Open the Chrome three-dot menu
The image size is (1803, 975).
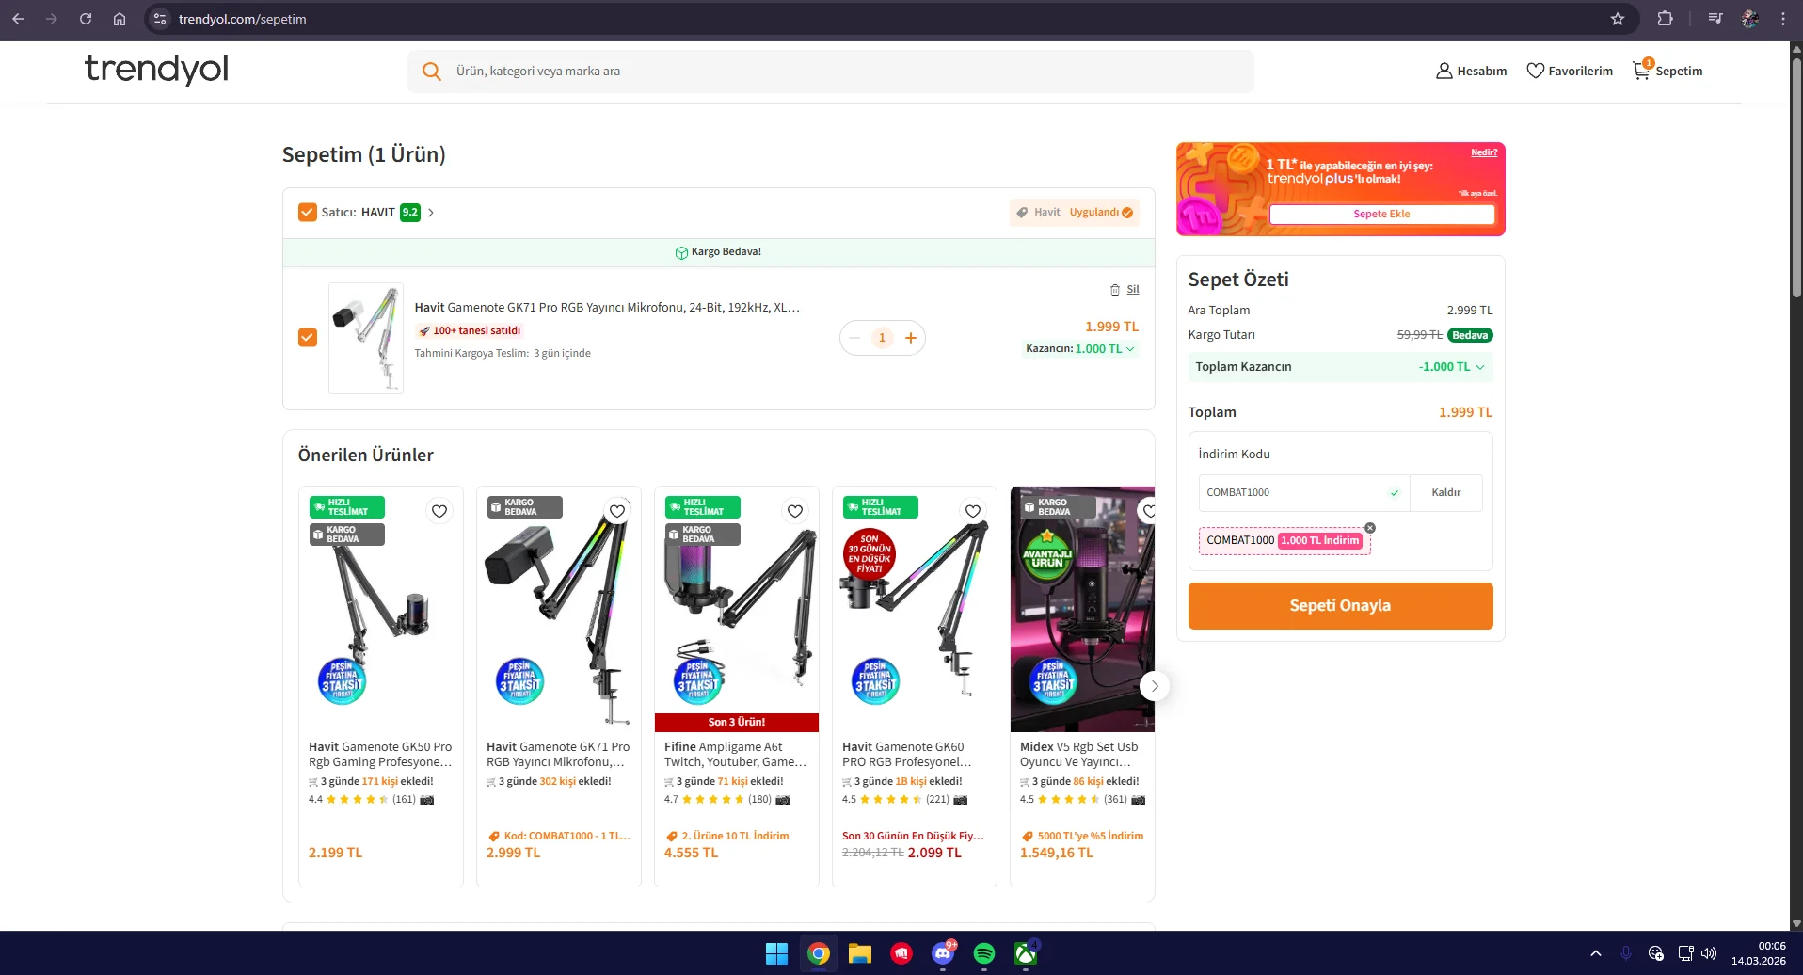tap(1783, 19)
